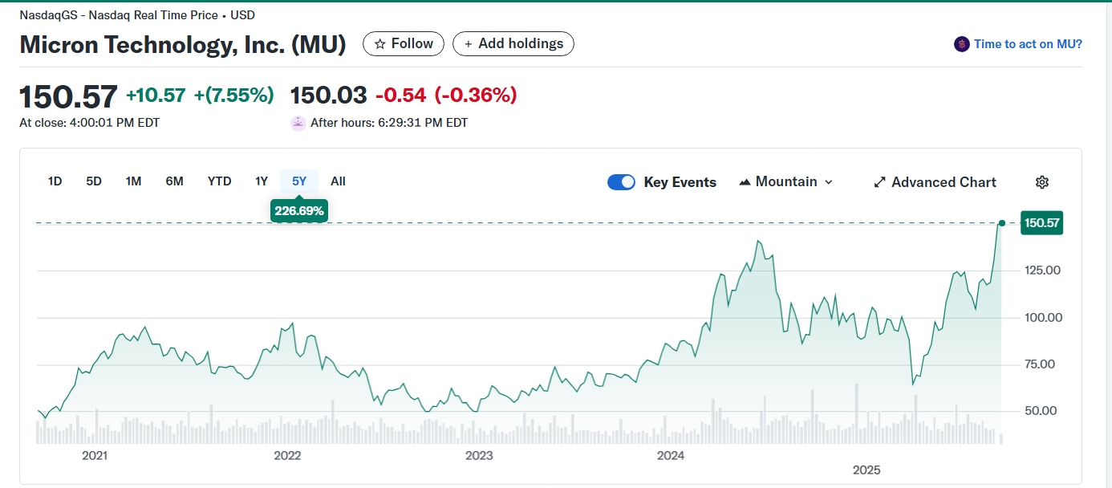Click the 2021 axis label
Image resolution: width=1112 pixels, height=488 pixels.
95,456
